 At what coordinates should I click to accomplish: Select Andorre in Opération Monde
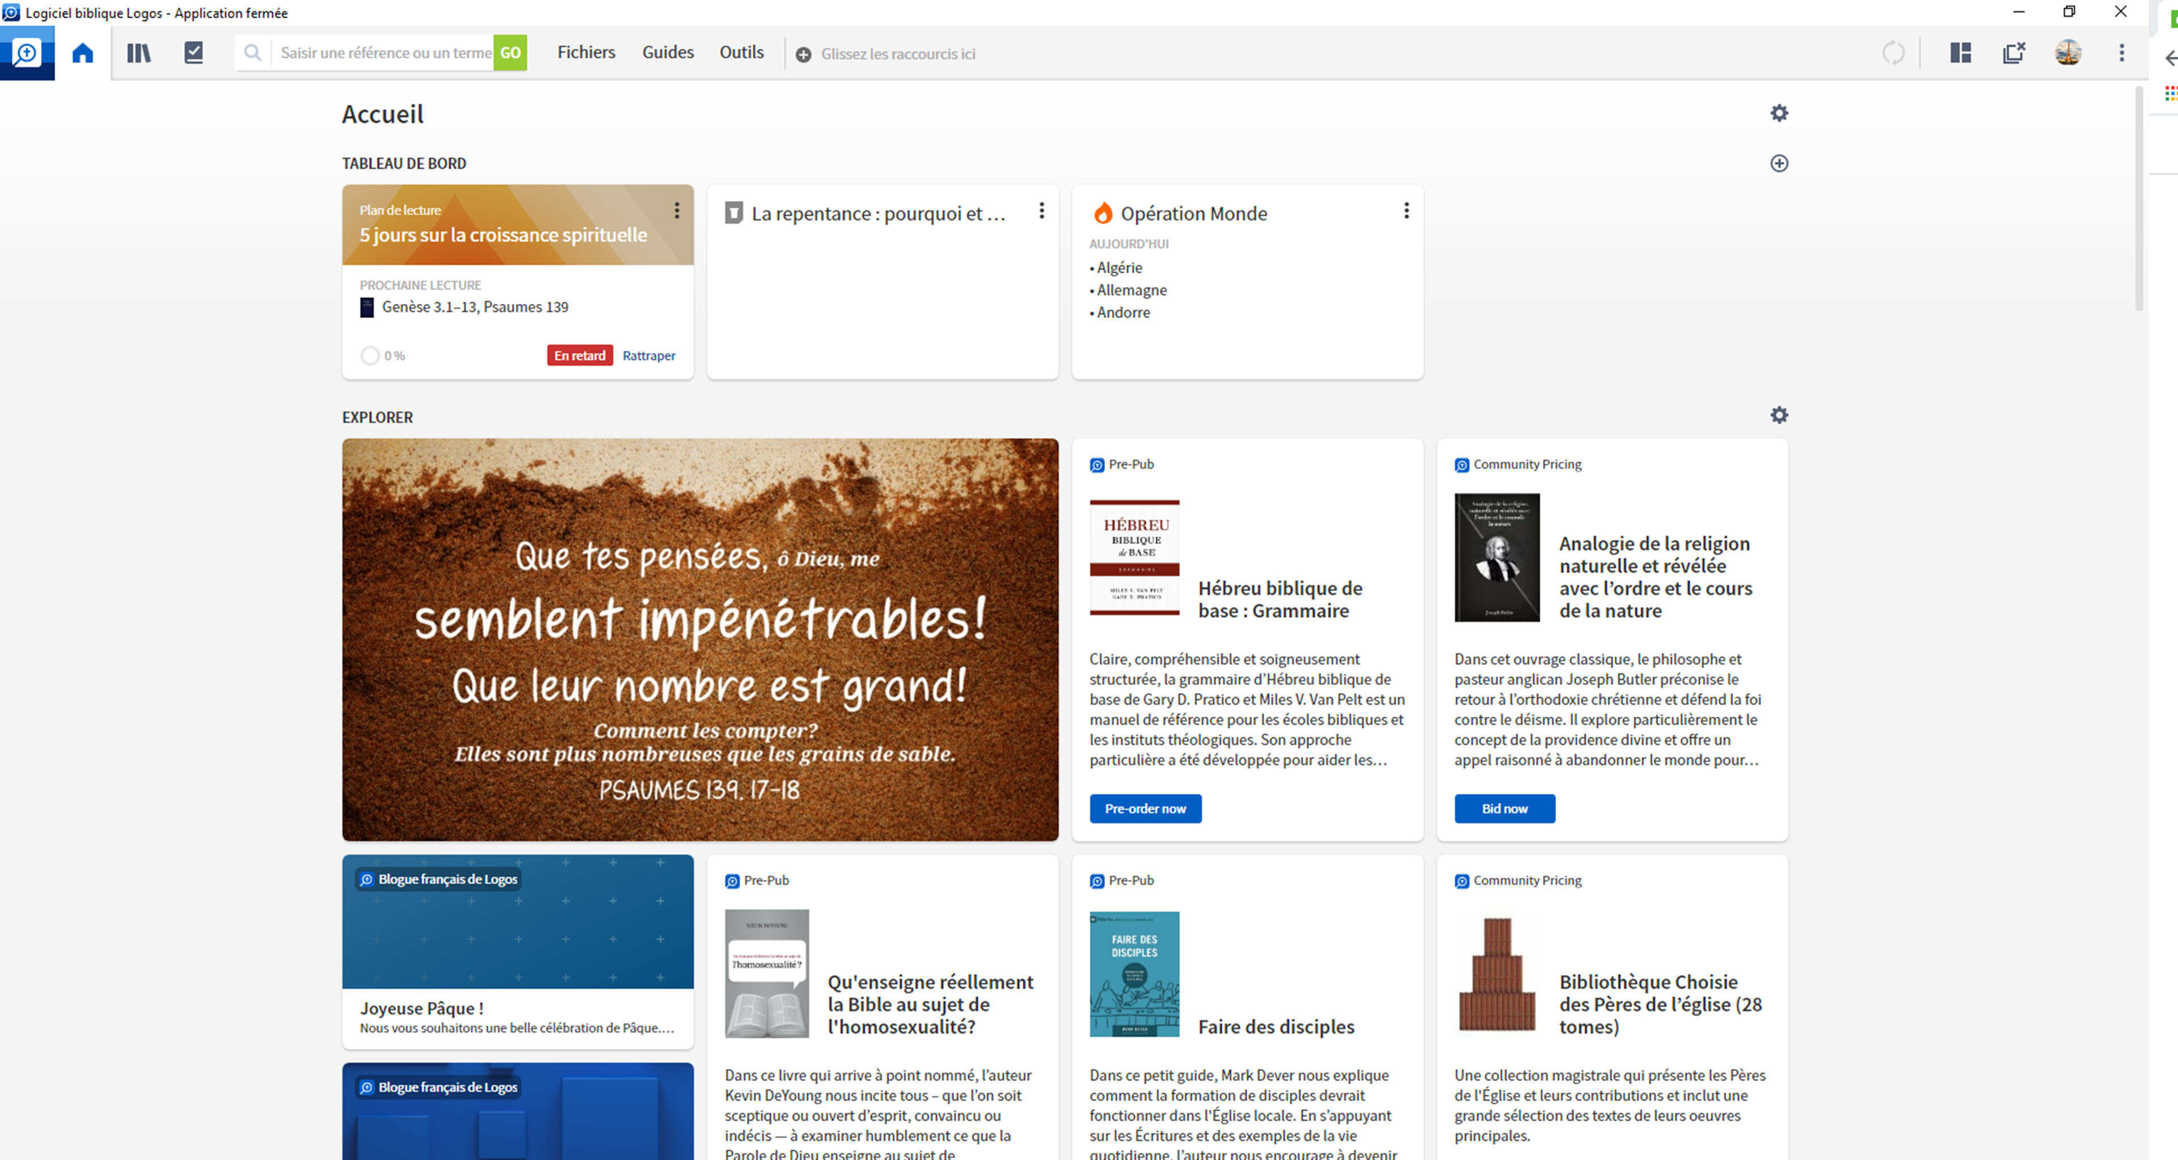coord(1123,312)
